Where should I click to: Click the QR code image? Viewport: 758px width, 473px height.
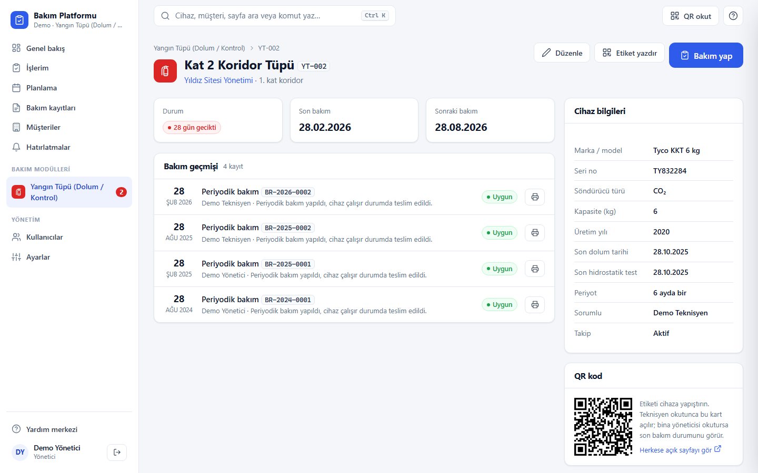pyautogui.click(x=603, y=427)
